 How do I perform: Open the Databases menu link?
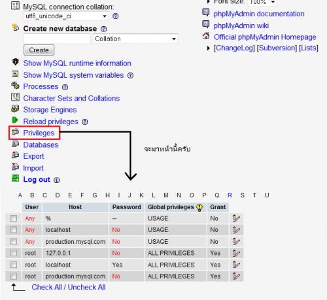41,145
